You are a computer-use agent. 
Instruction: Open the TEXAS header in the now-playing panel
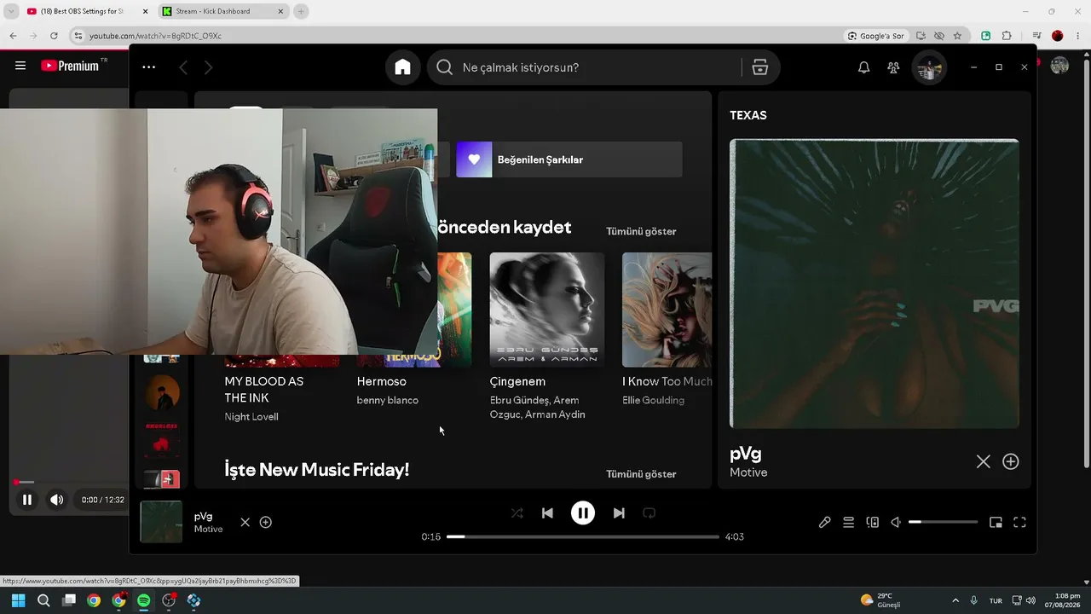click(748, 115)
